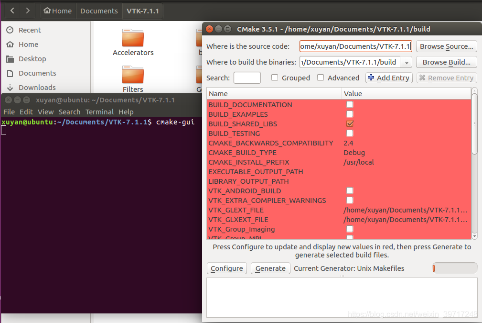Toggle BUILD_DOCUMENTATION checkbox
482x323 pixels.
coord(350,104)
